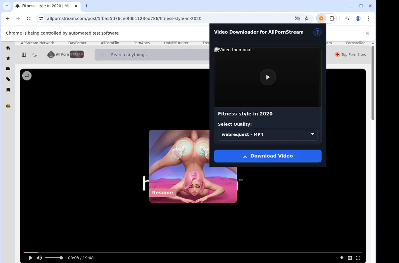Open the Pornstellar network link
The image size is (399, 263).
[355, 43]
